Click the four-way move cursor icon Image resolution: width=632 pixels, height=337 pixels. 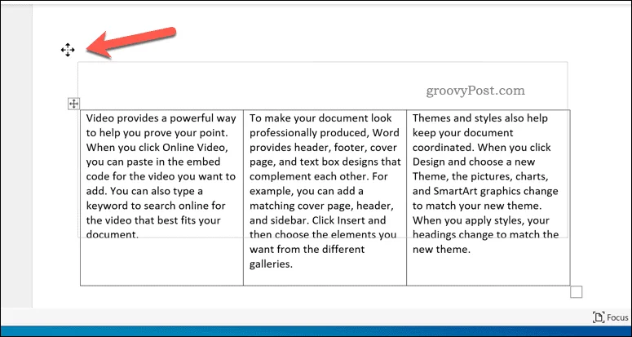pos(68,50)
